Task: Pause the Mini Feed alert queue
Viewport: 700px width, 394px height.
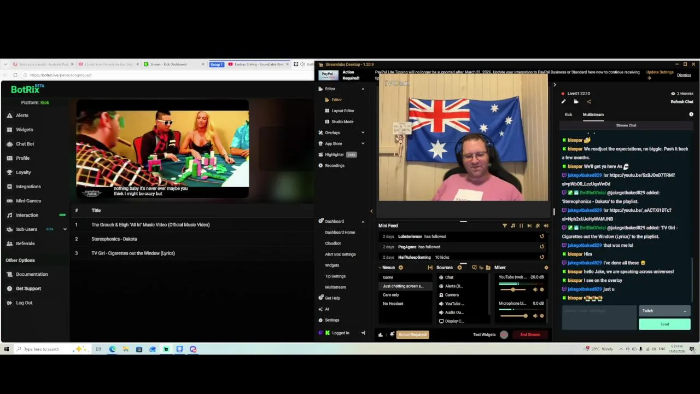Action: [521, 225]
